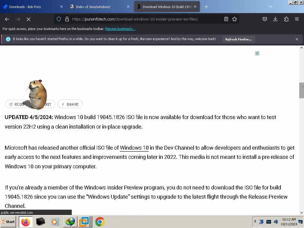Close the Index of /isos/windows/ tab
304x228 pixels.
(128, 7)
